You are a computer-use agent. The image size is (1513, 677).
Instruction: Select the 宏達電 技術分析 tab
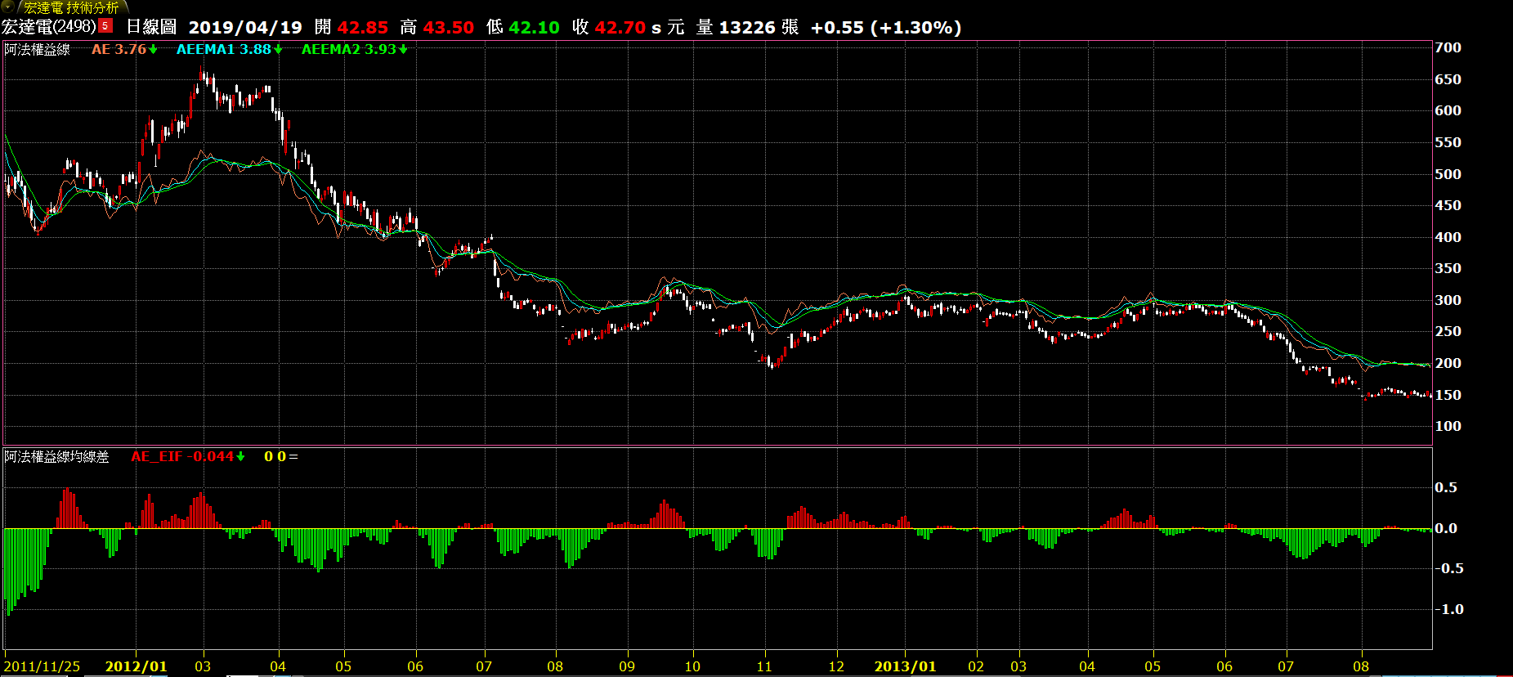click(70, 7)
